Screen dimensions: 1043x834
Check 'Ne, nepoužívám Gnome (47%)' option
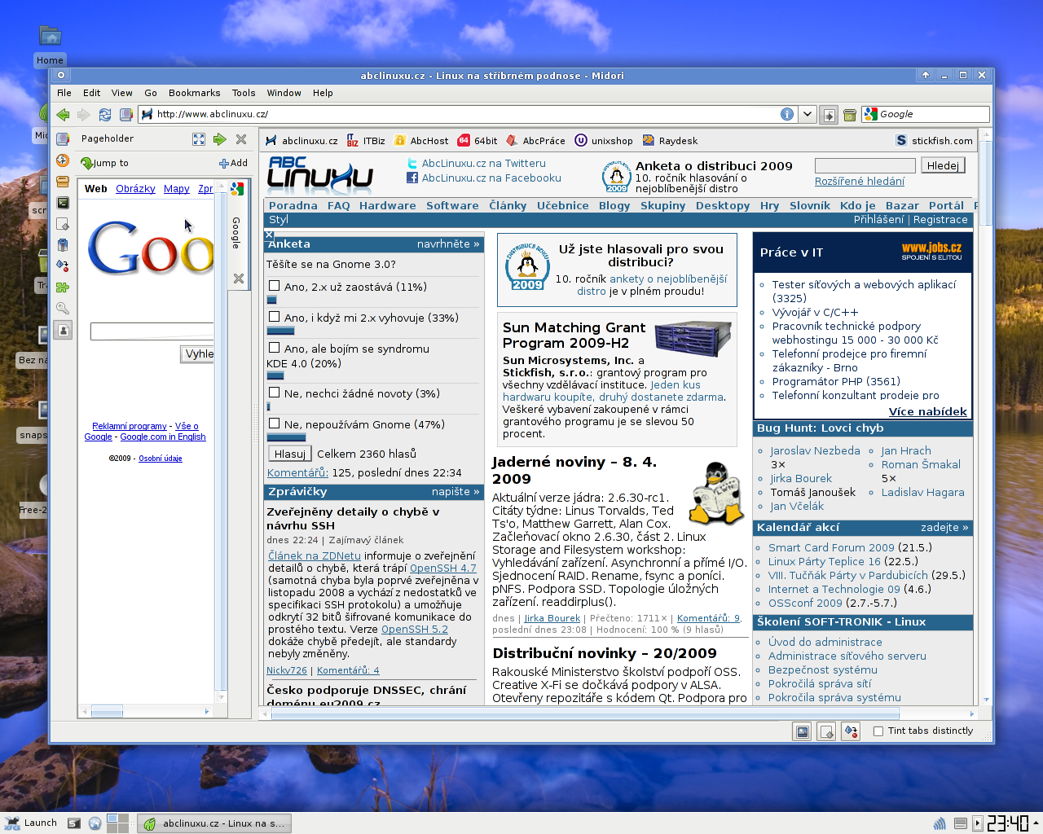pos(275,424)
